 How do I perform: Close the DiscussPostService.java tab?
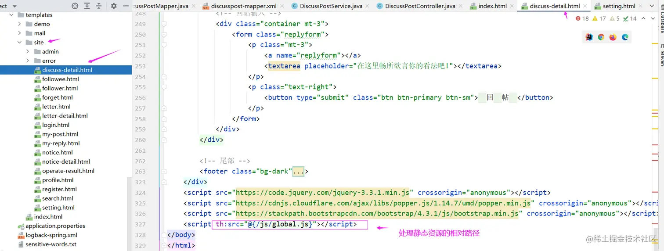point(368,6)
